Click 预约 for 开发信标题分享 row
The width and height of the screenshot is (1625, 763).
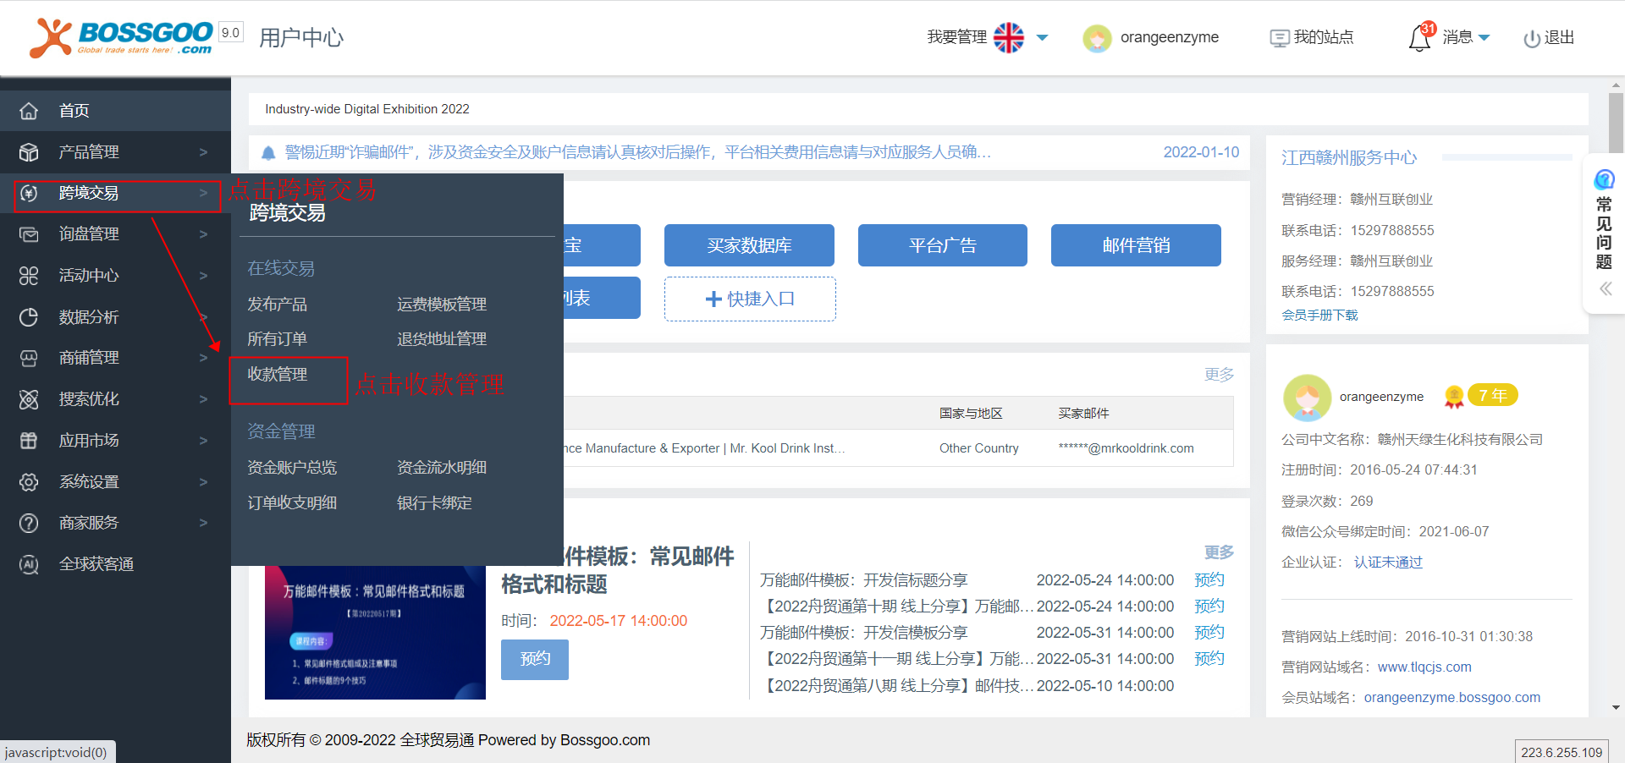(1209, 580)
